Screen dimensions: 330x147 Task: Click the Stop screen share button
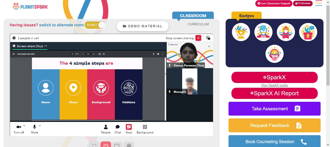129,129
